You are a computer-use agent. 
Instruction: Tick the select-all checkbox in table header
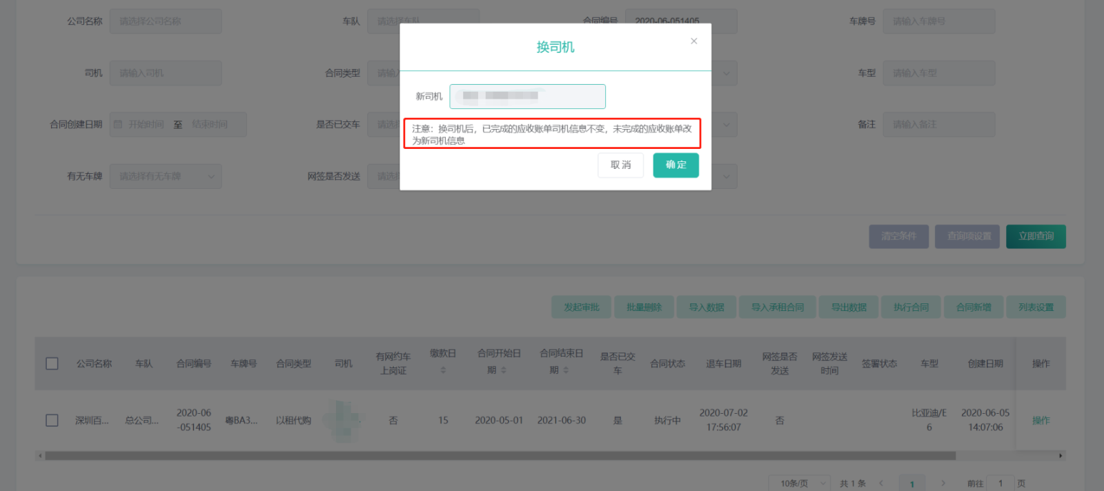52,363
